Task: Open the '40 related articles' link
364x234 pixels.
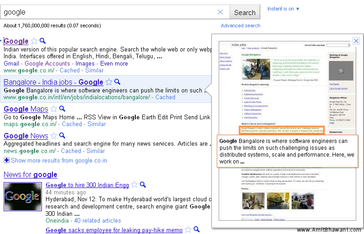Action: click(x=97, y=220)
